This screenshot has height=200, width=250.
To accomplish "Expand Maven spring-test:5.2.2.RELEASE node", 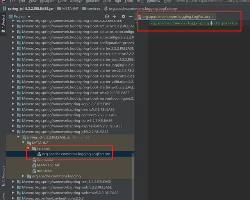I will [x=13, y=182].
